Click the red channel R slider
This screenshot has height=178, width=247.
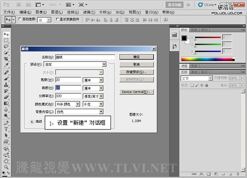pyautogui.click(x=208, y=37)
